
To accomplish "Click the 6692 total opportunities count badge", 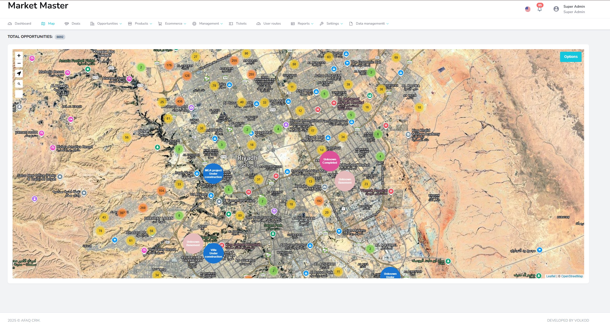I will pyautogui.click(x=60, y=37).
